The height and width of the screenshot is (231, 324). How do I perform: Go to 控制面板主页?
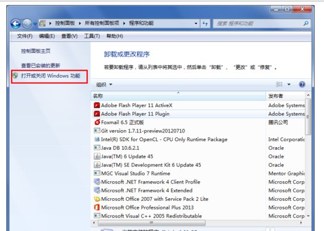coord(36,51)
